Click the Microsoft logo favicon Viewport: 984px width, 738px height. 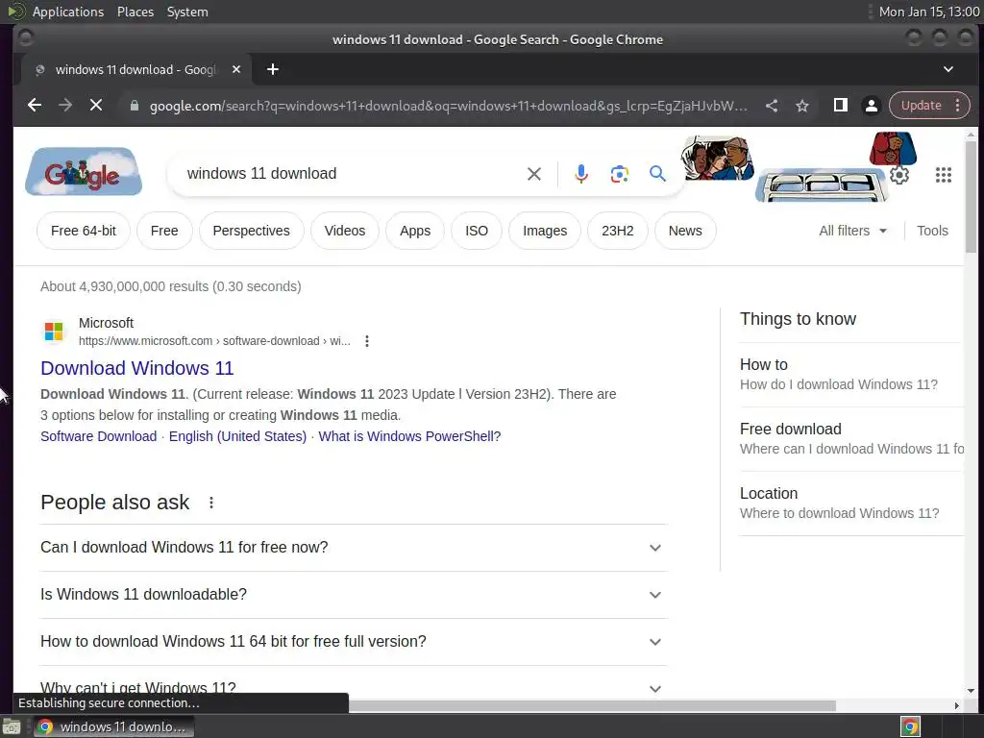click(54, 331)
